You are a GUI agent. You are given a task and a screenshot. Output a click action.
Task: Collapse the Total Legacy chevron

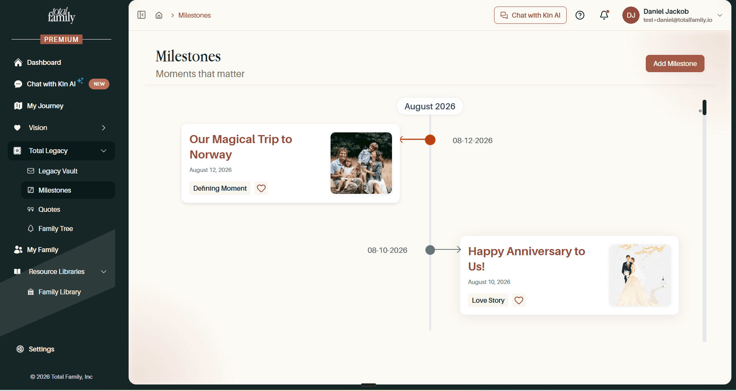click(x=103, y=151)
